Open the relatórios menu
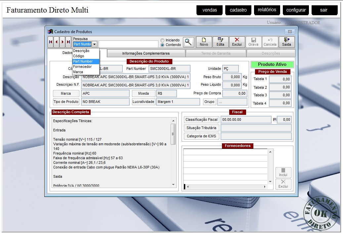This screenshot has width=343, height=234. point(267,10)
